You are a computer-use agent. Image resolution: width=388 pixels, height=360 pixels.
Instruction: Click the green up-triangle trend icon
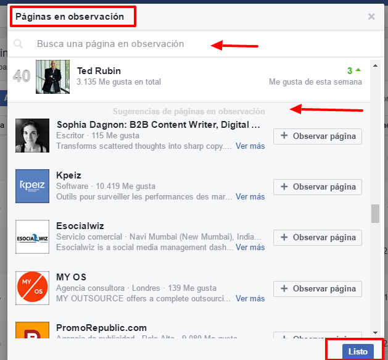(358, 70)
